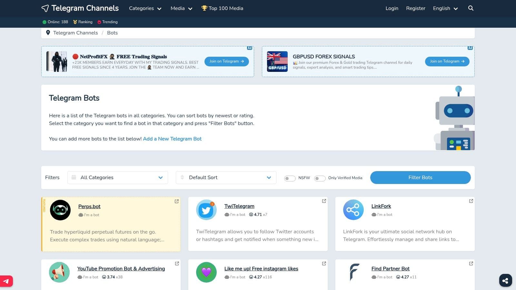Viewport: 516px width, 290px height.
Task: Open the Categories menu
Action: (x=145, y=8)
